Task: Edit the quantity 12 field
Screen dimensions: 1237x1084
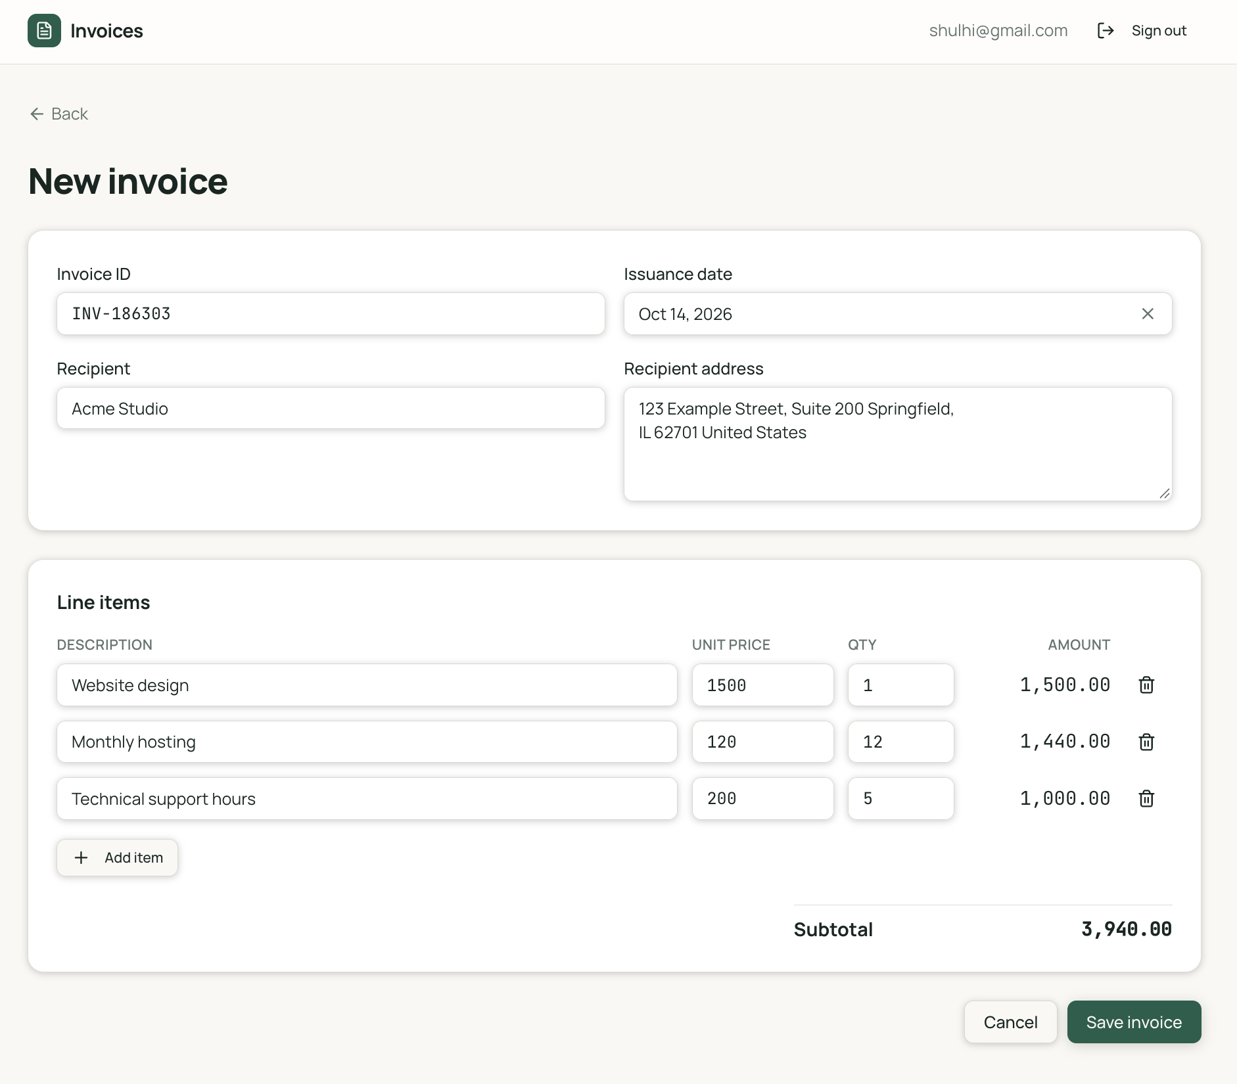Action: 900,742
